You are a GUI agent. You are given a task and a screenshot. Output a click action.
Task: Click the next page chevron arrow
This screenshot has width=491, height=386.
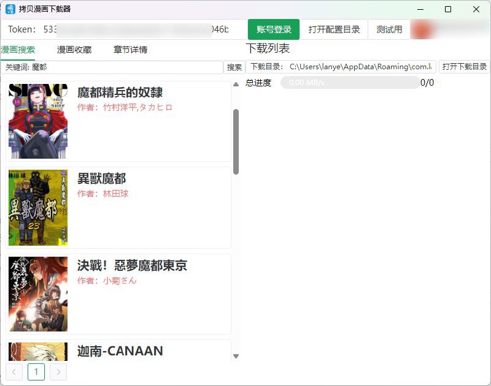(58, 371)
